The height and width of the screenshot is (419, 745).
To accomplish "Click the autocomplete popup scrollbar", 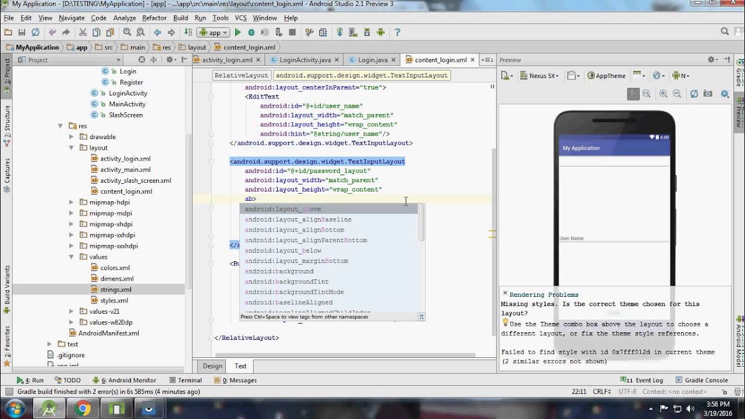I will pos(421,223).
